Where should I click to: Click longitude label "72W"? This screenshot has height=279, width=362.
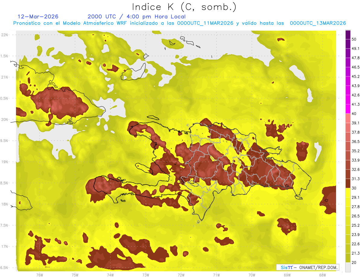coord(181,275)
